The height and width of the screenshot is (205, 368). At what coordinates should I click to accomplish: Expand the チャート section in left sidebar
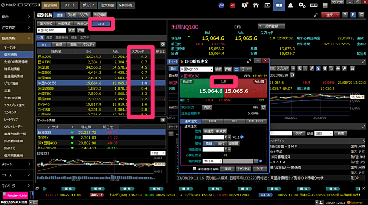[16, 165]
